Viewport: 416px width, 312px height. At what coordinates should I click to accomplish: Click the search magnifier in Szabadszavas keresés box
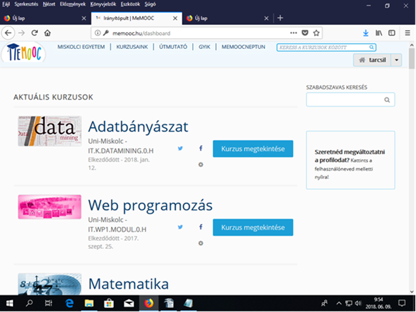tap(387, 100)
